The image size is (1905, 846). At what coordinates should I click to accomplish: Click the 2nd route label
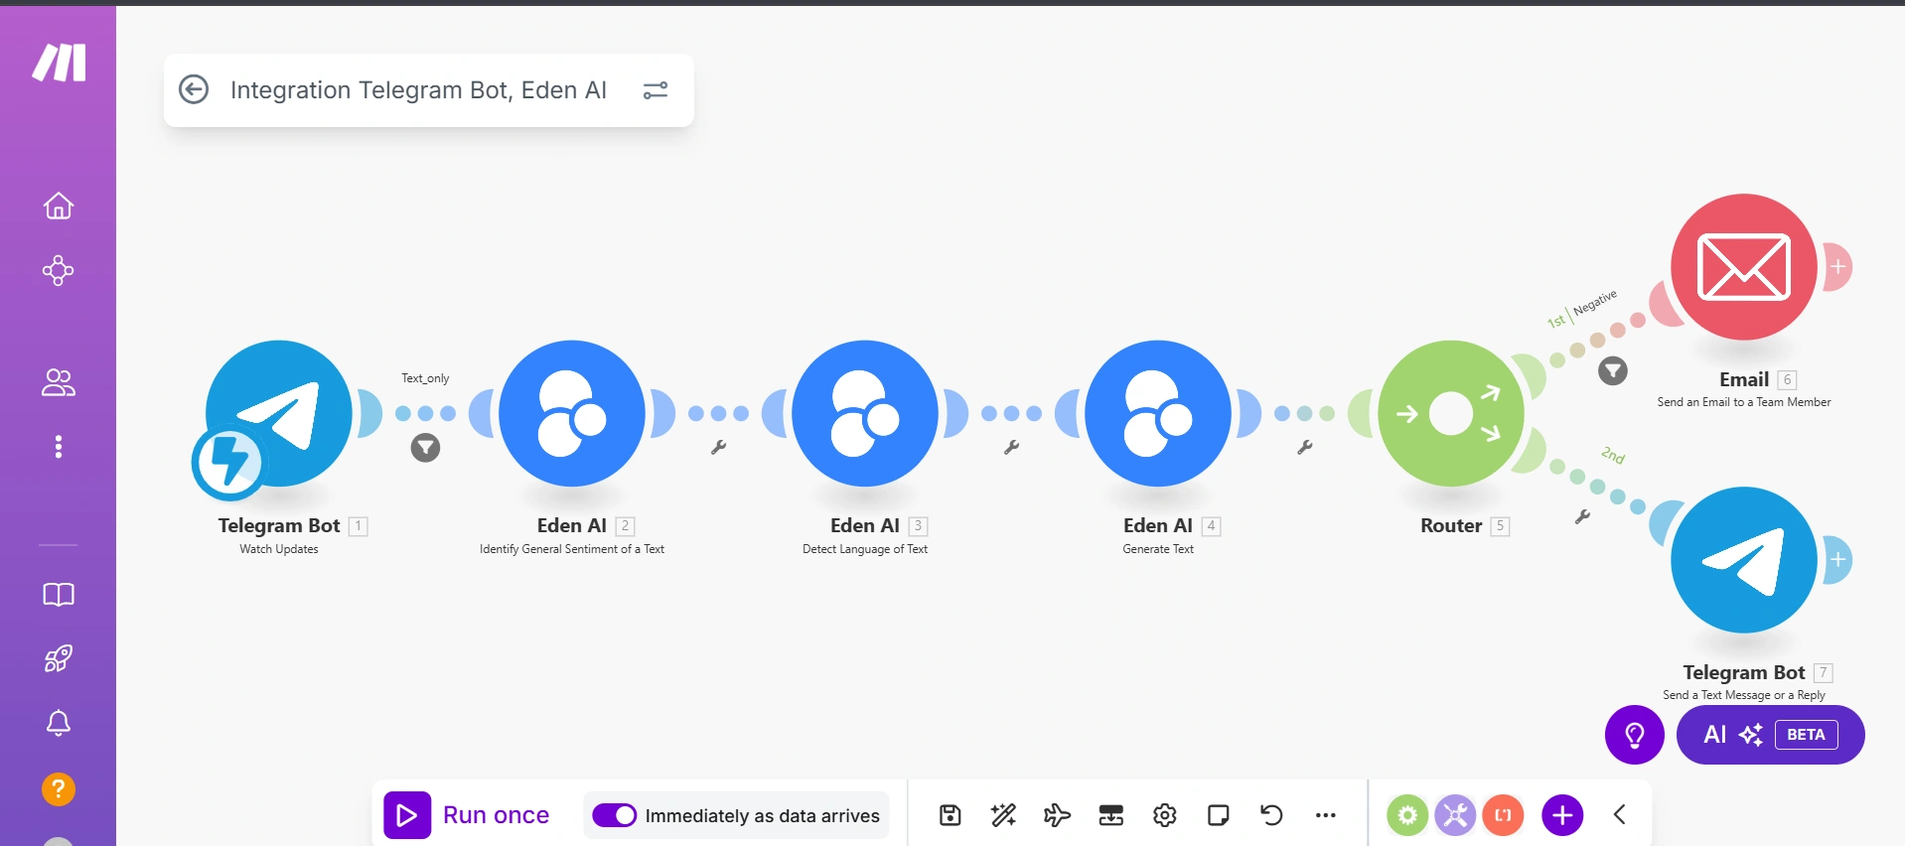click(x=1613, y=456)
